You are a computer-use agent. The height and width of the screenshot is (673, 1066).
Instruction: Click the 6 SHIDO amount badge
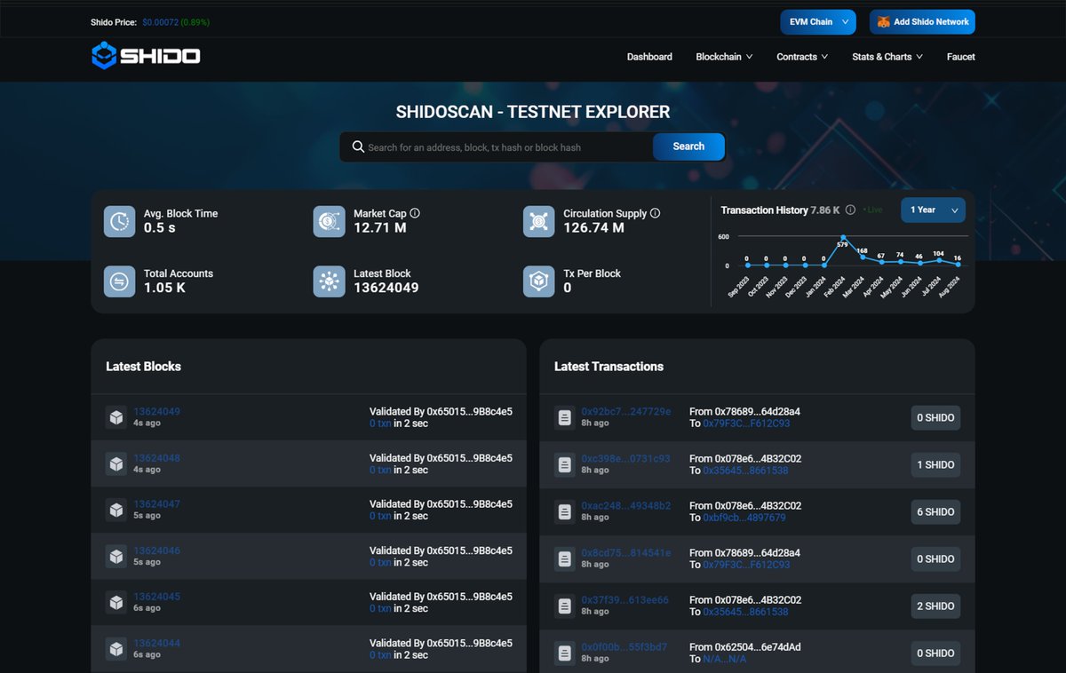[935, 511]
